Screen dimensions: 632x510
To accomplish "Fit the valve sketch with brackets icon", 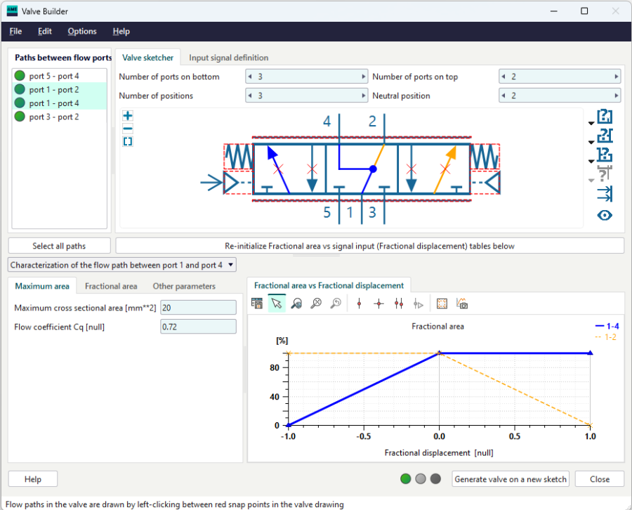I will coord(128,141).
